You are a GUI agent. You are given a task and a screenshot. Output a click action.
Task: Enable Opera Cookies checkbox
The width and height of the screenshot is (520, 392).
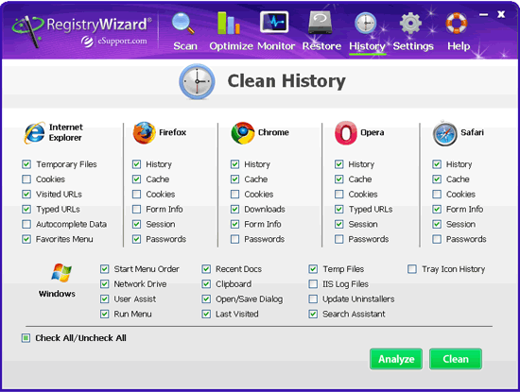pyautogui.click(x=338, y=195)
